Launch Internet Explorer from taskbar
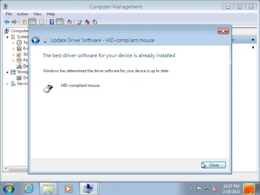260x195 pixels. pos(29,189)
